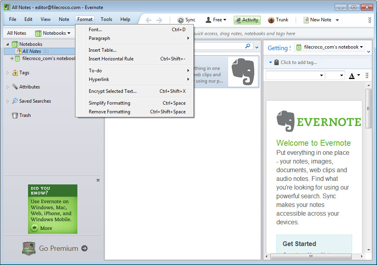This screenshot has height=265, width=377.
Task: Collapse the Notebooks tree node
Action: [x=8, y=44]
